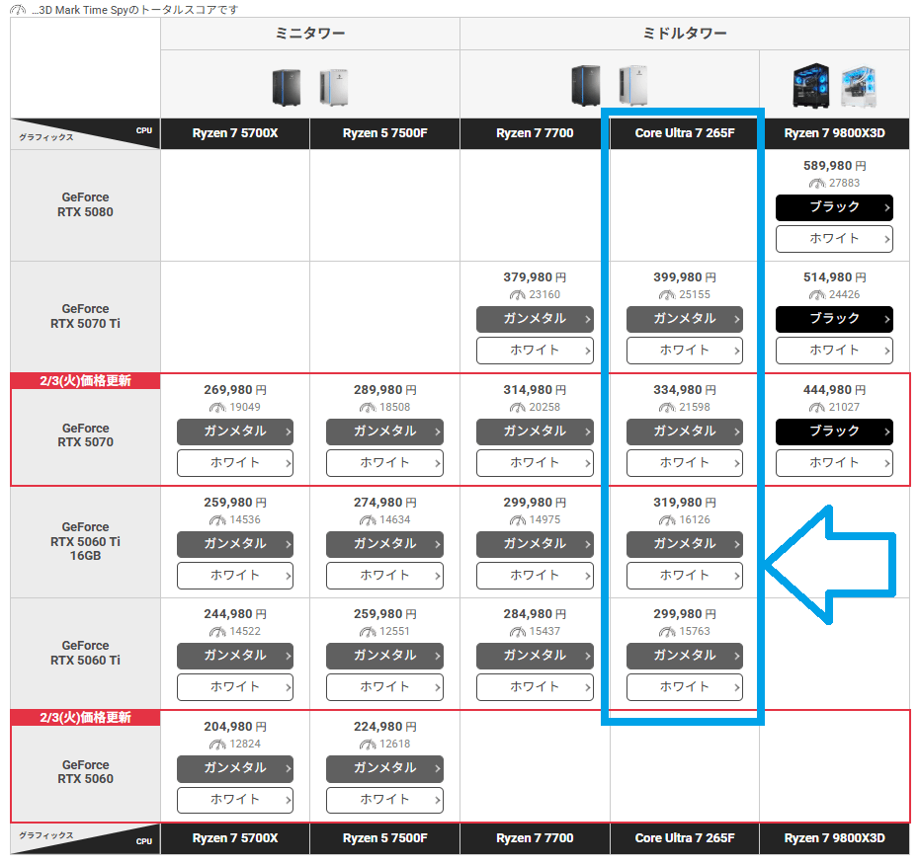Click the black mini tower case image
This screenshot has width=919, height=864.
(x=287, y=87)
